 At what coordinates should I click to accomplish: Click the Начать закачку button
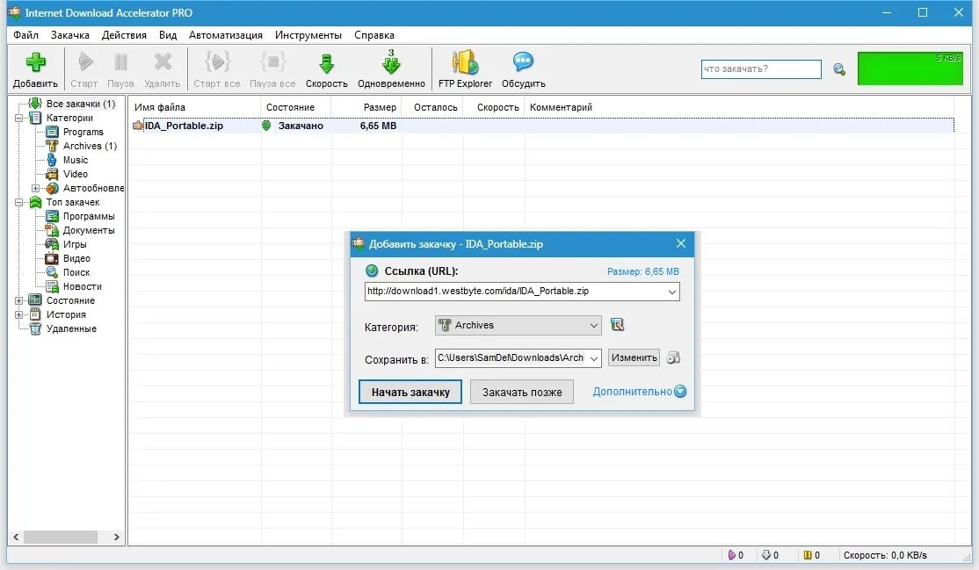410,392
